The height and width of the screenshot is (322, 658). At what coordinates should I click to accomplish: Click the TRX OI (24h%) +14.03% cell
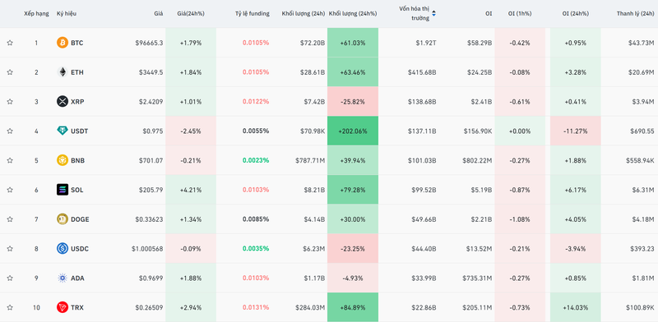coord(575,307)
